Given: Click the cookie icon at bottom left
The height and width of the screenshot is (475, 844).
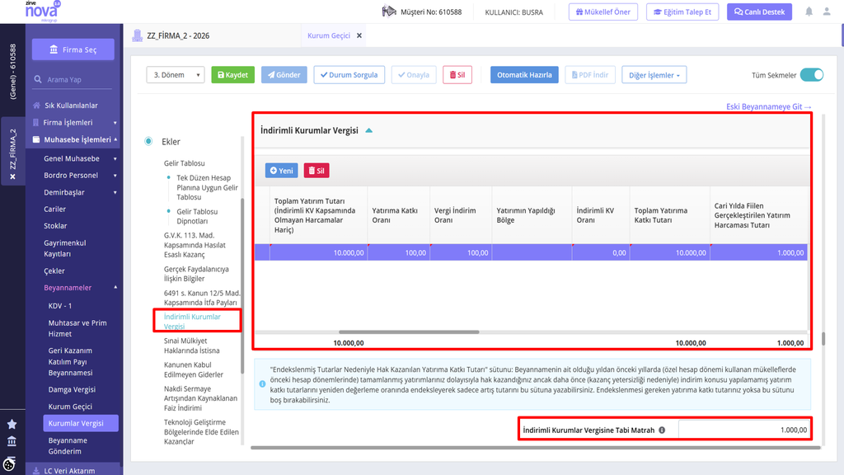Looking at the screenshot, I should click(9, 463).
